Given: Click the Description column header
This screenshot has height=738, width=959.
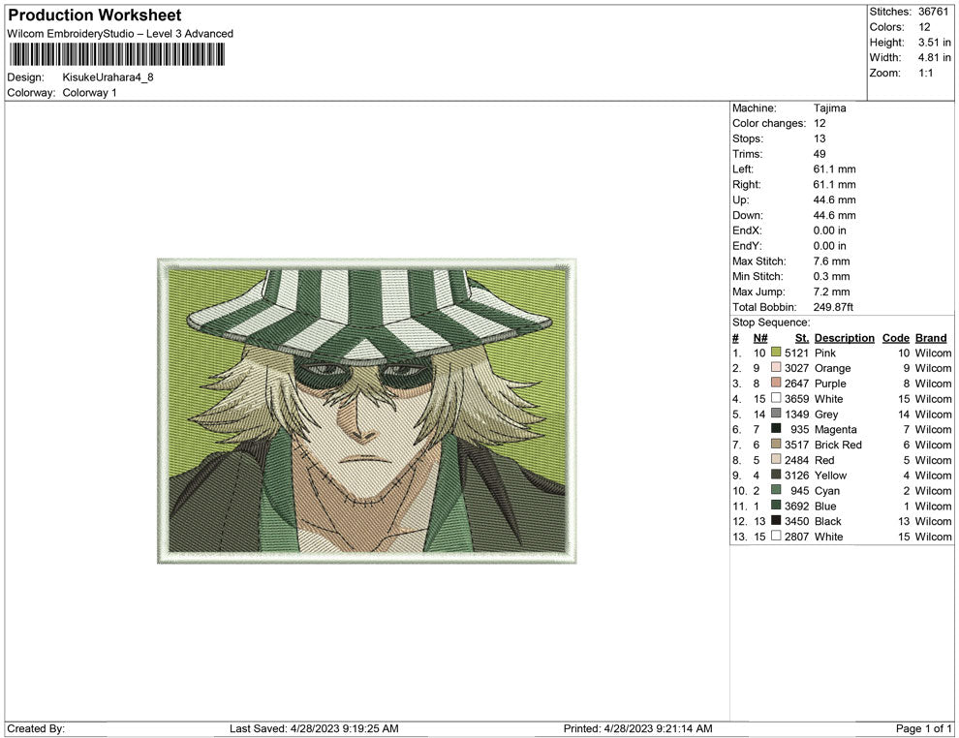Looking at the screenshot, I should pos(844,337).
